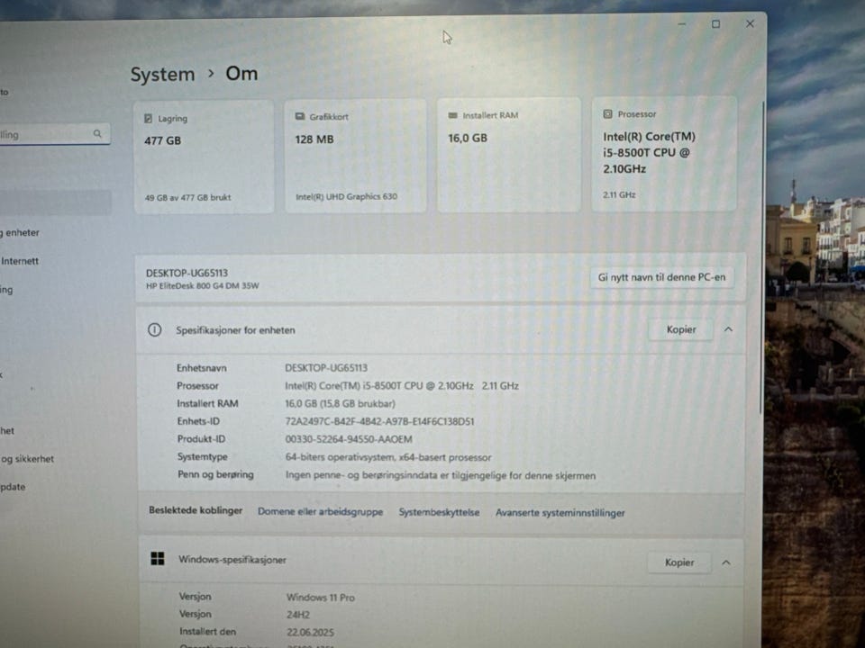Collapse the Spesifikasjoner for enheten section
Viewport: 865px width, 648px height.
pyautogui.click(x=728, y=329)
